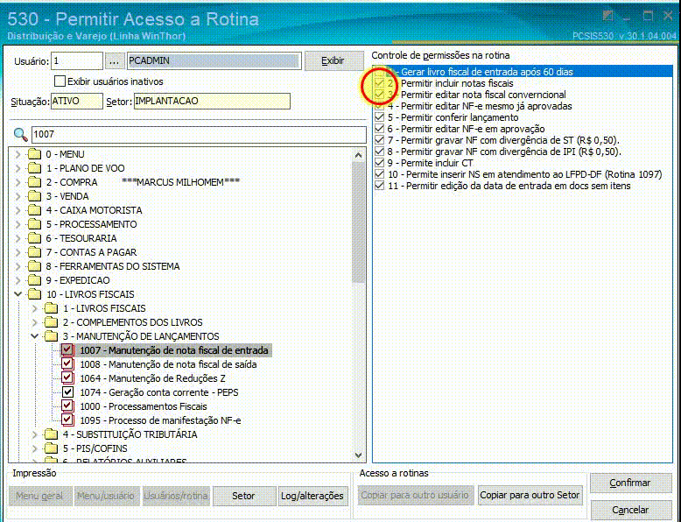Uncheck routine 1000 Processamentos Fiscais
The height and width of the screenshot is (522, 681).
[67, 406]
